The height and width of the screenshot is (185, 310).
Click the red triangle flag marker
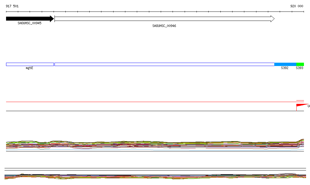pyautogui.click(x=301, y=105)
